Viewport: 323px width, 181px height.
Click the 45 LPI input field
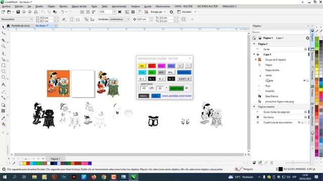point(144,88)
